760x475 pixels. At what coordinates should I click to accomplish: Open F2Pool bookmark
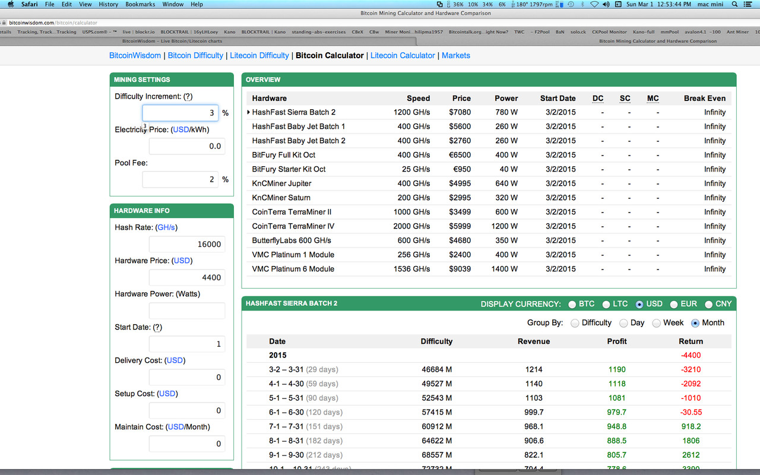tap(541, 32)
